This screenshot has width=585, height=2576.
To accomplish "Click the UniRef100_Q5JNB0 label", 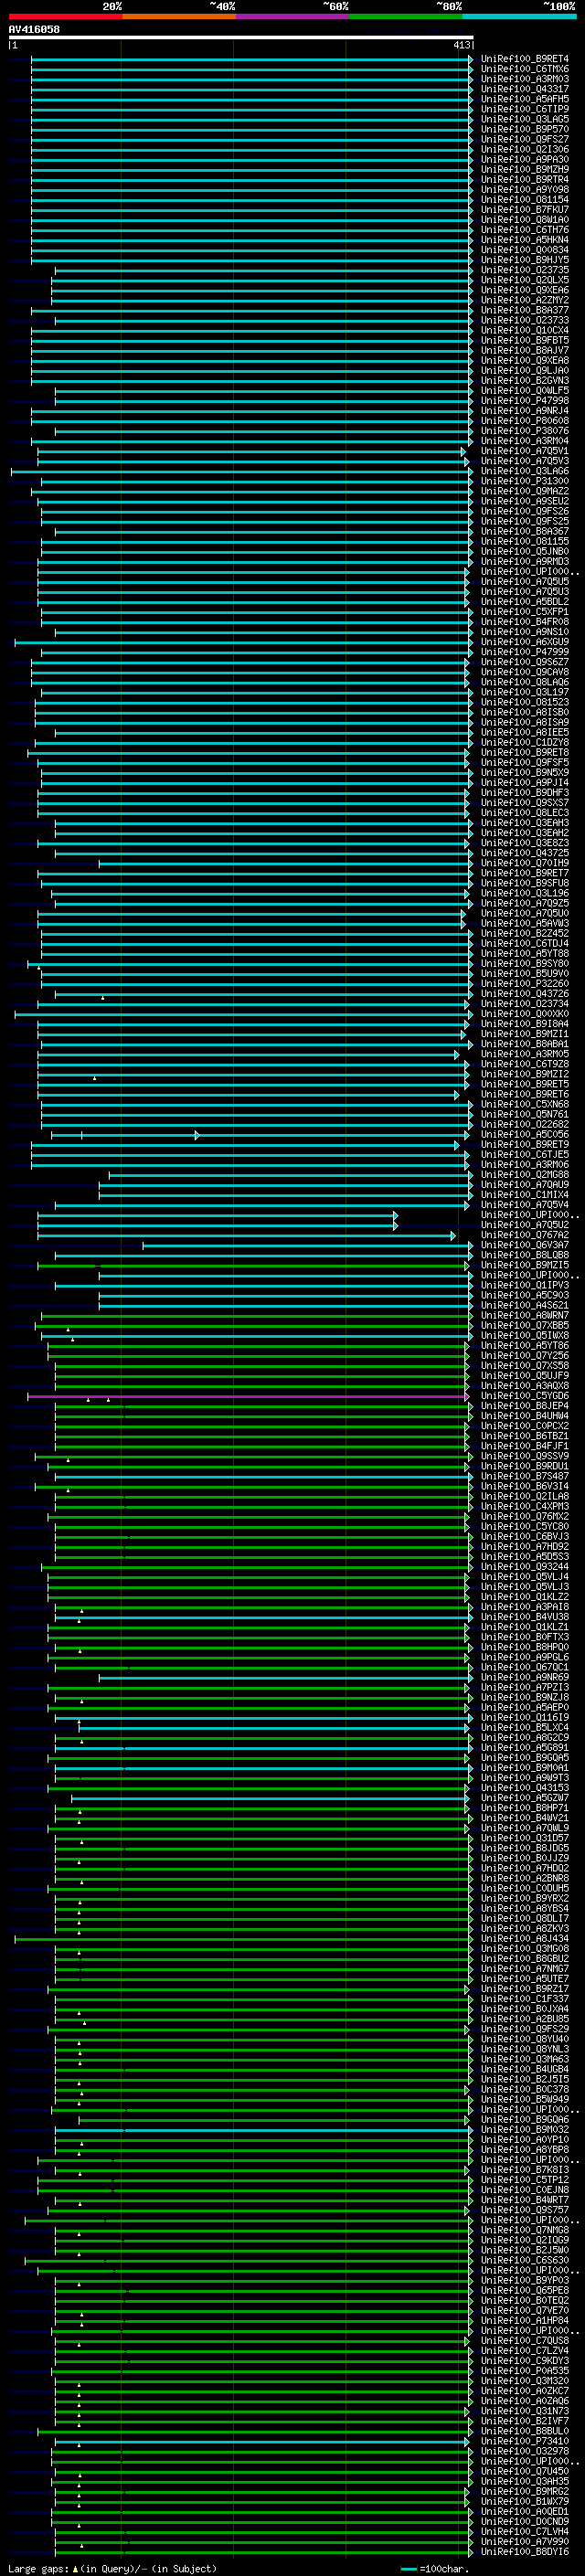I will point(524,551).
